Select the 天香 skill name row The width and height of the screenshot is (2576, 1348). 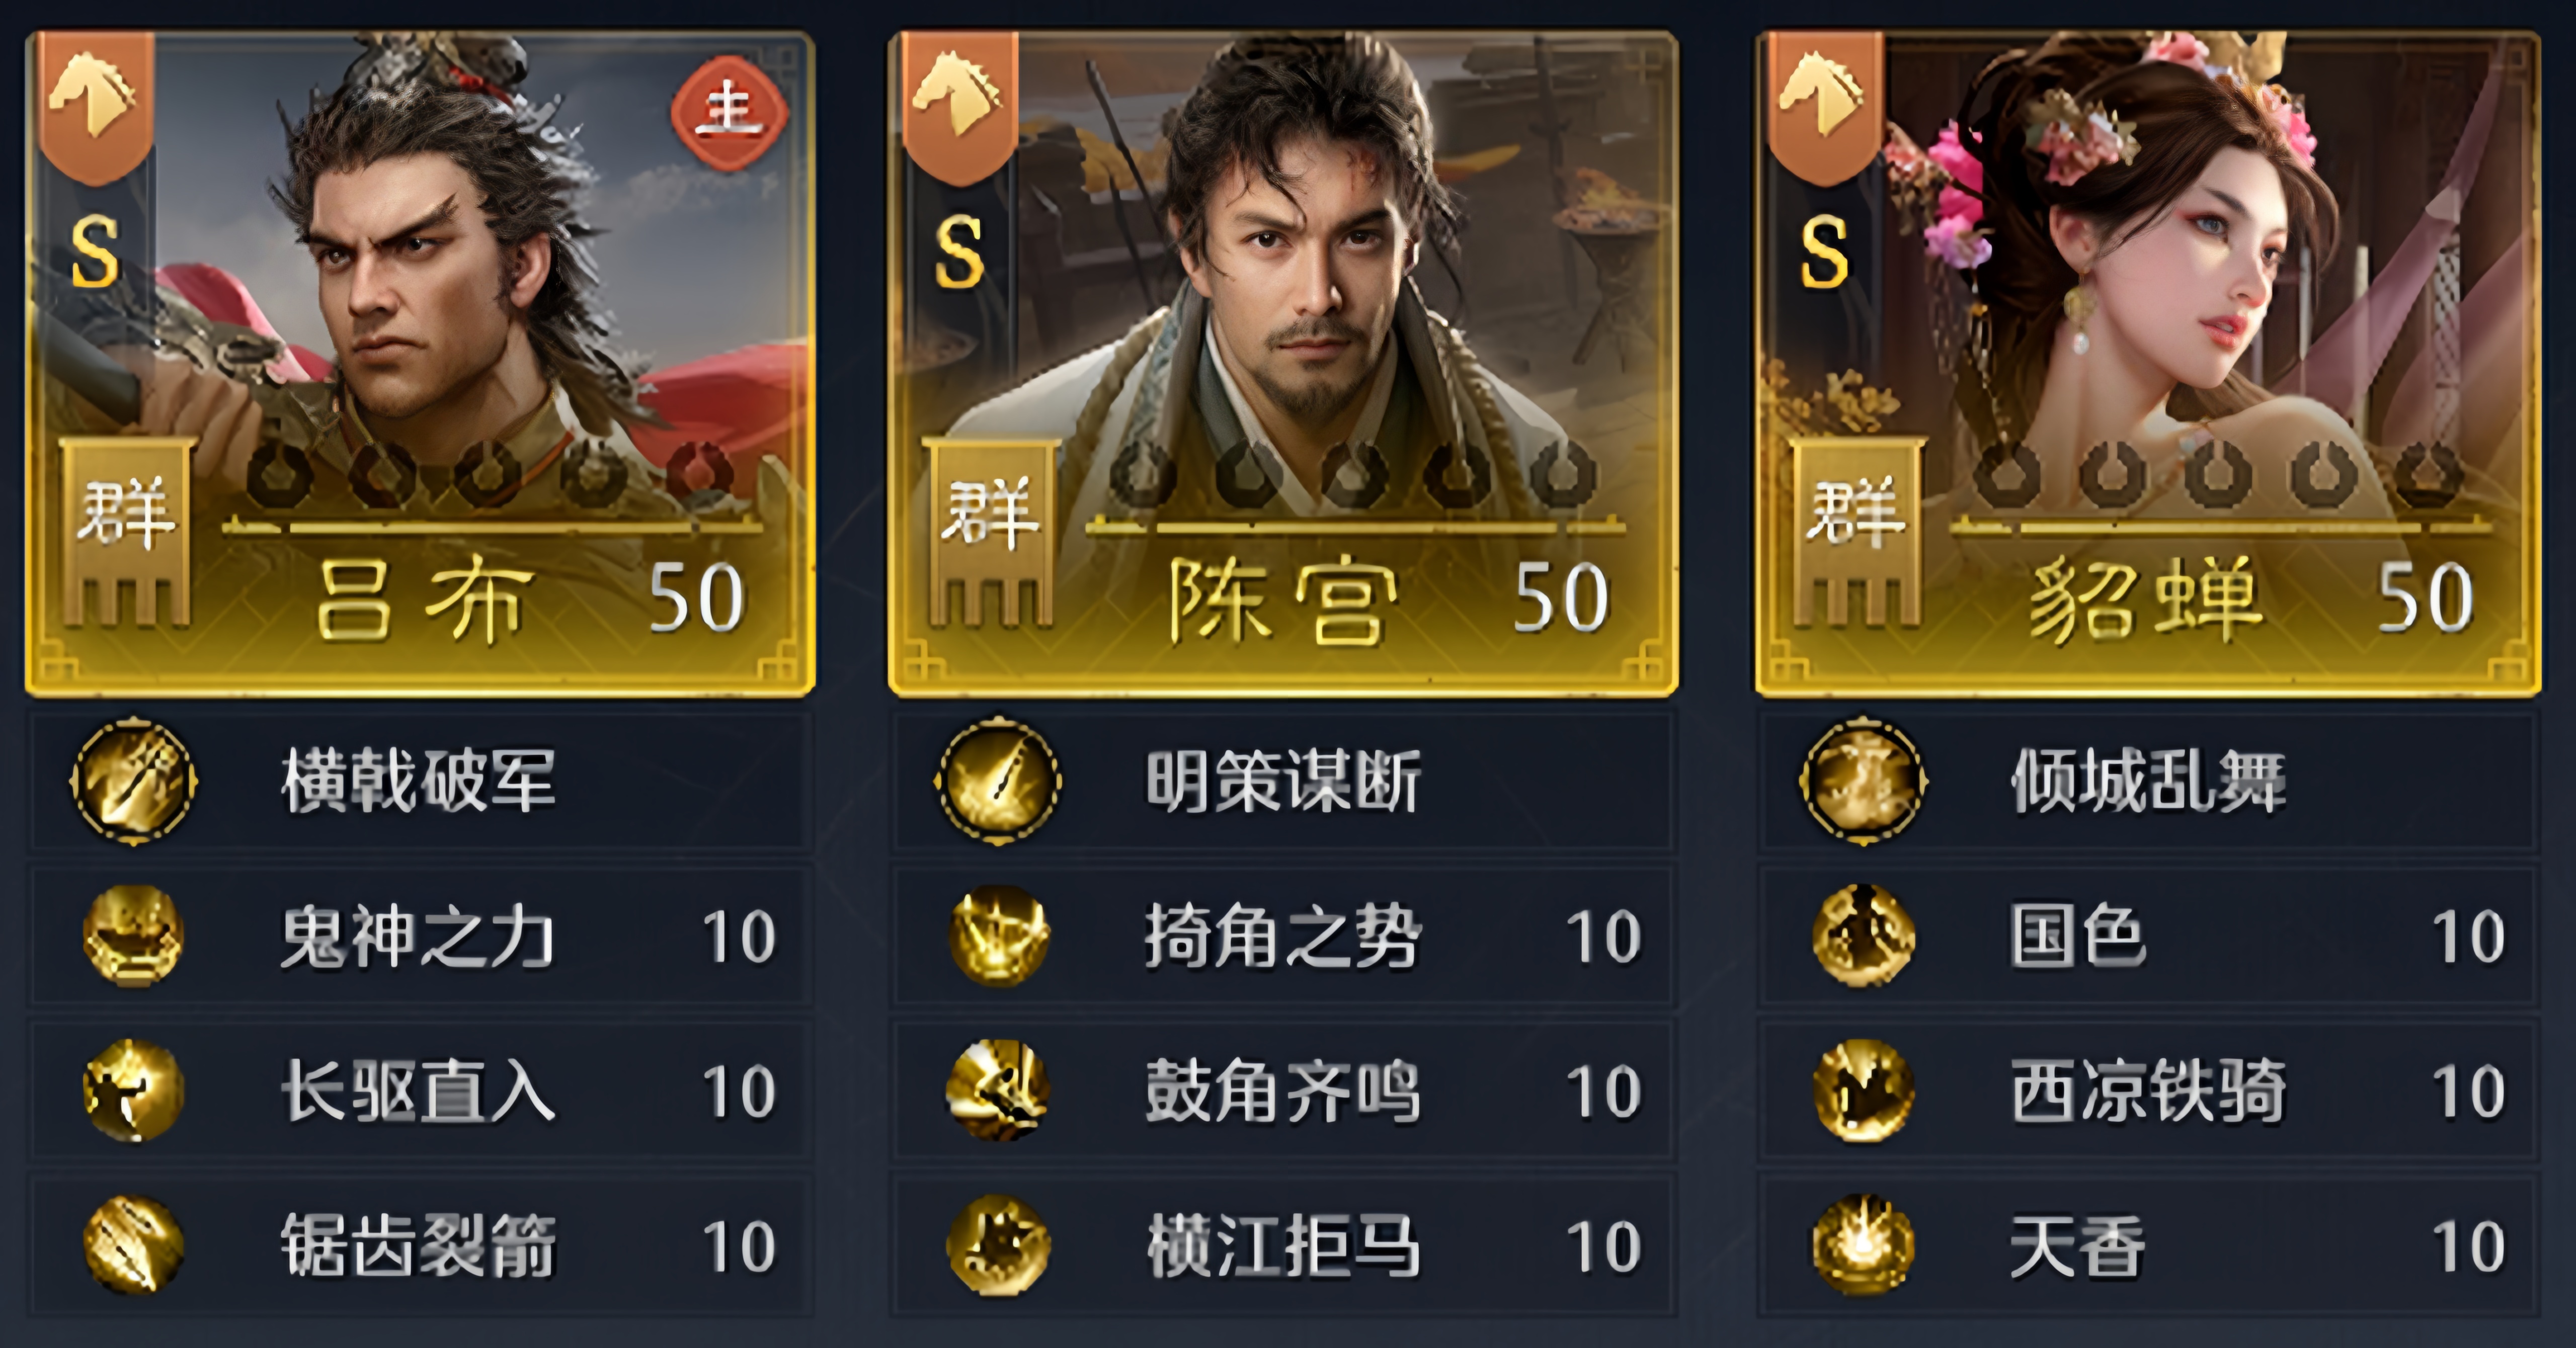pyautogui.click(x=2149, y=1245)
